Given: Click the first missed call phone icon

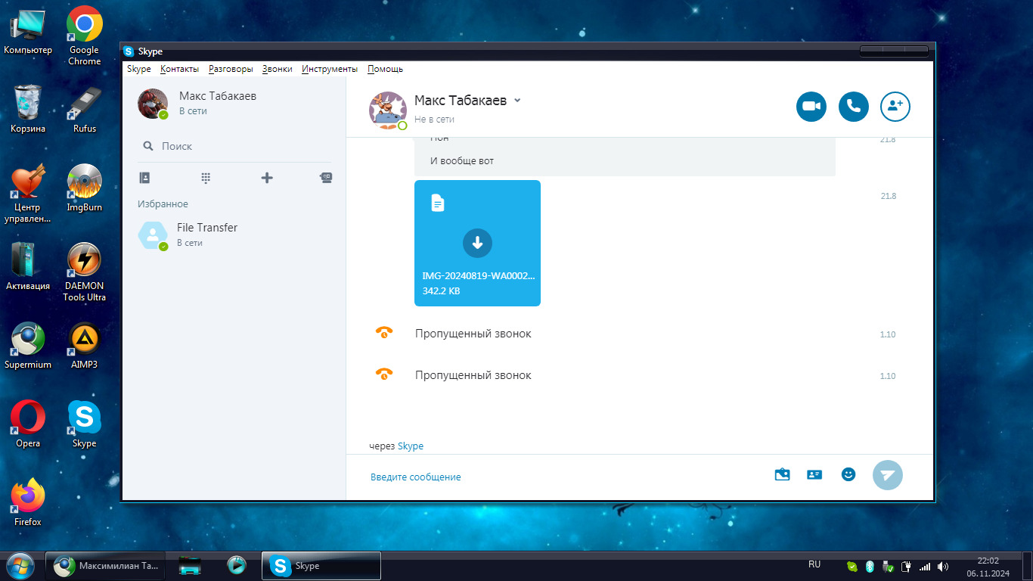Looking at the screenshot, I should (x=384, y=332).
